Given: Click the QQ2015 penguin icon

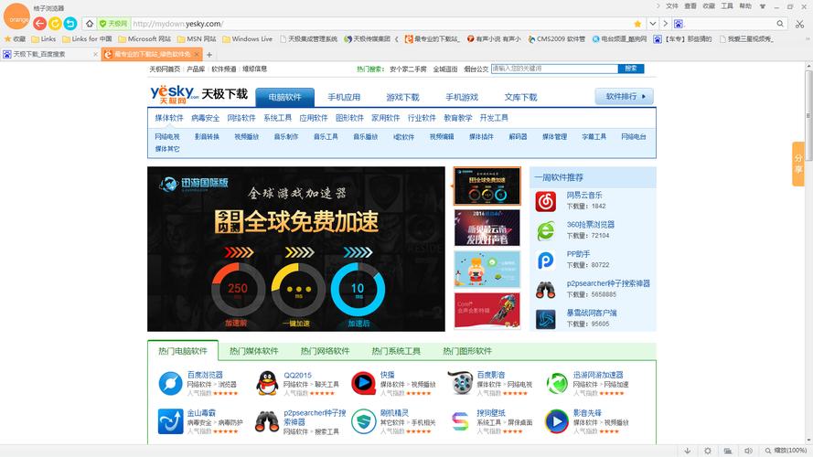Looking at the screenshot, I should (x=267, y=384).
